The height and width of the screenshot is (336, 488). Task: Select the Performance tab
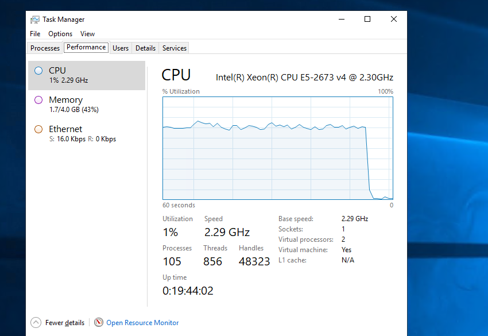[86, 48]
